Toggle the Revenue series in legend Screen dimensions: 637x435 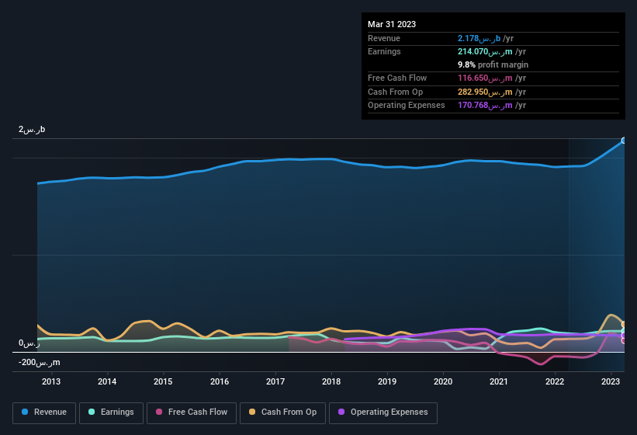44,412
